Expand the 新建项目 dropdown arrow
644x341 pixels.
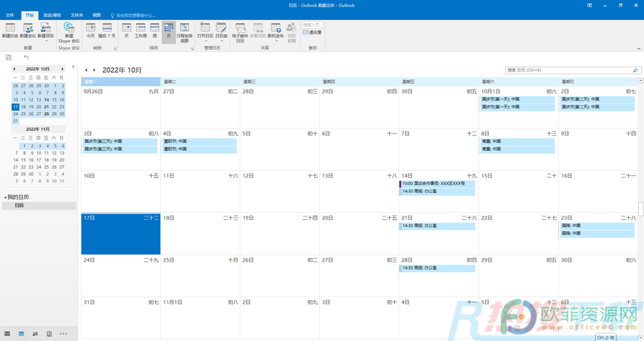(46, 41)
